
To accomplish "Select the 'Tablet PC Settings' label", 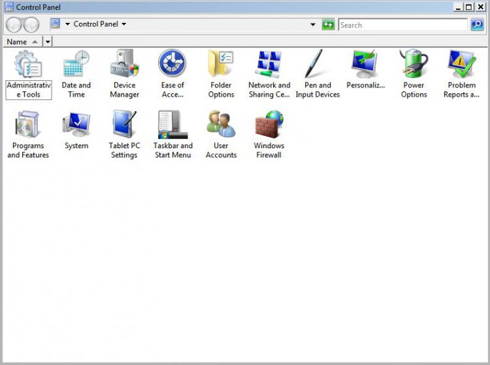I will click(124, 150).
